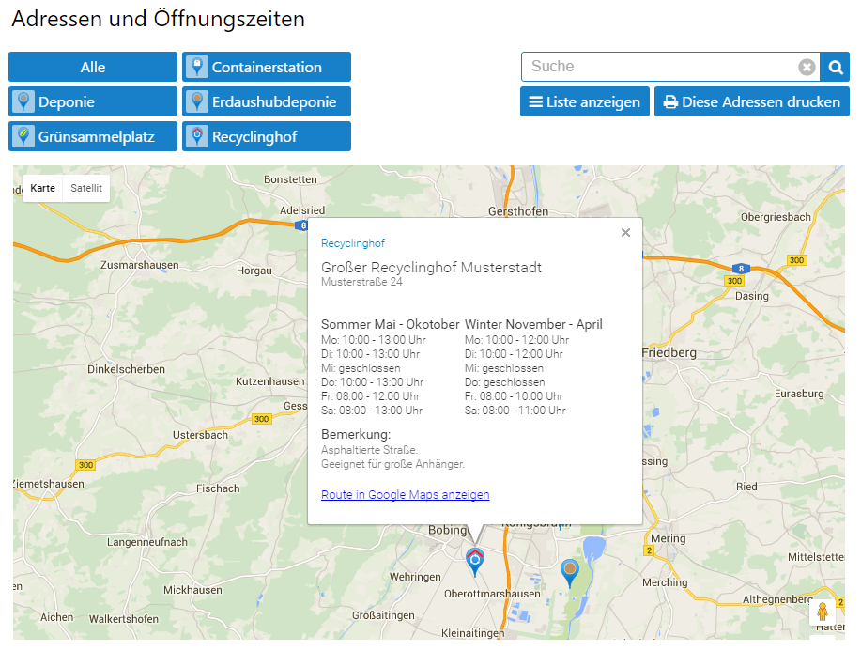Open Route in Google Maps anzeigen link
This screenshot has height=651, width=861.
[406, 494]
